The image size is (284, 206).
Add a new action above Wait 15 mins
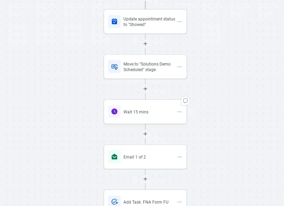pos(145,89)
